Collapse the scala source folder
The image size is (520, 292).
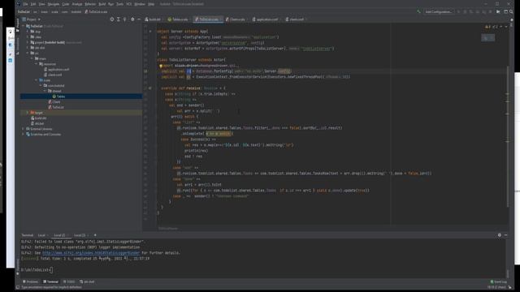pos(37,80)
